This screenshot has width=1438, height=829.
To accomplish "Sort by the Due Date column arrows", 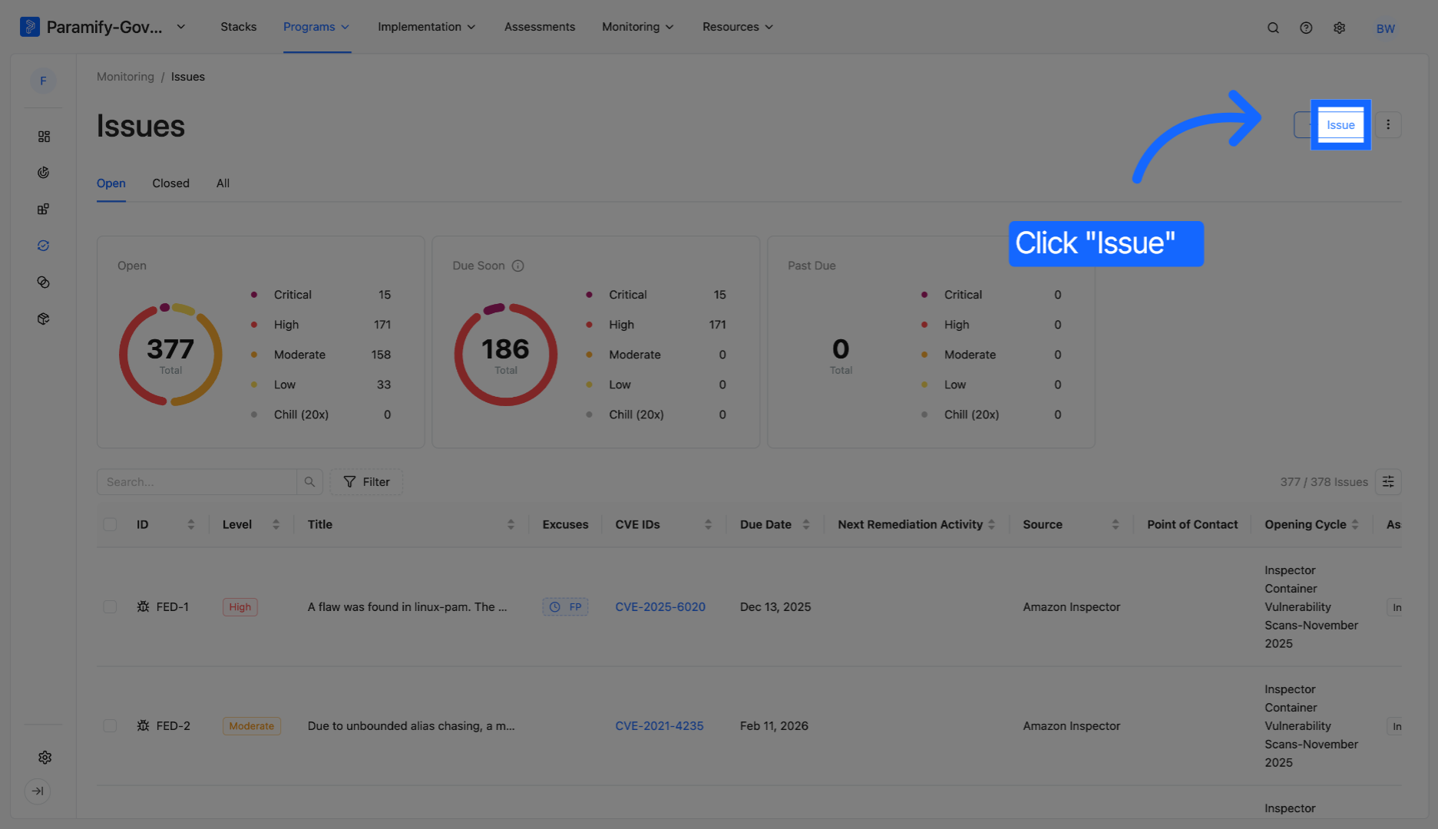I will pyautogui.click(x=806, y=524).
